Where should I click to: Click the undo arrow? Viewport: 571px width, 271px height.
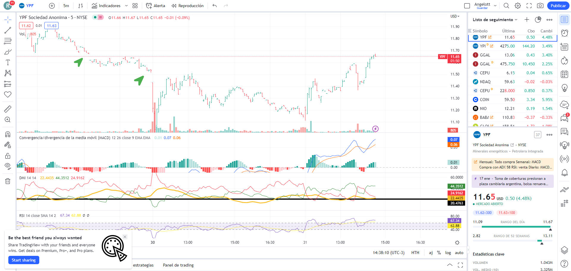click(x=215, y=6)
